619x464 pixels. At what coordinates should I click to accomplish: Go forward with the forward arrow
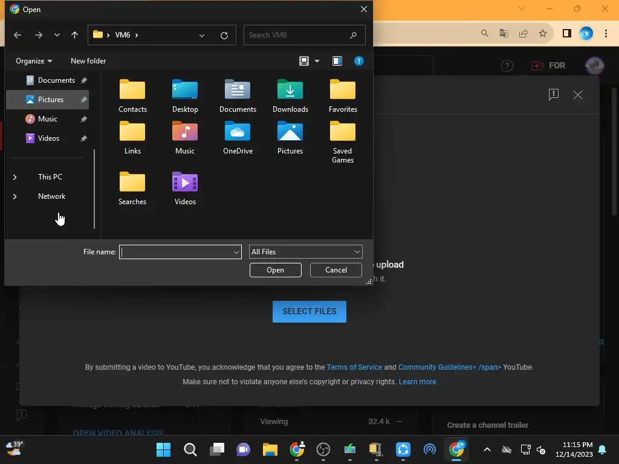(x=38, y=35)
